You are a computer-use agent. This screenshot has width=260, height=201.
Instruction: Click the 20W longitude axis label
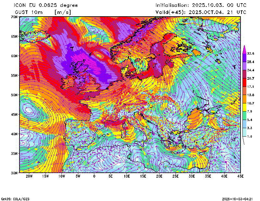click(x=29, y=176)
